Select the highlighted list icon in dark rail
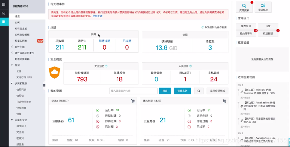Image resolution: width=290 pixels, height=147 pixels. (x=3, y=22)
